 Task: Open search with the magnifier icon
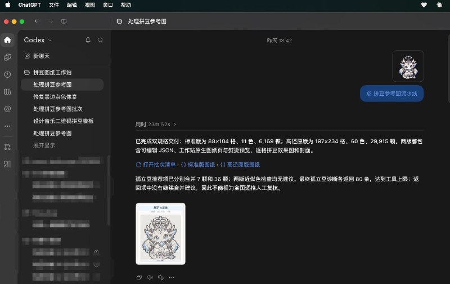tap(101, 40)
